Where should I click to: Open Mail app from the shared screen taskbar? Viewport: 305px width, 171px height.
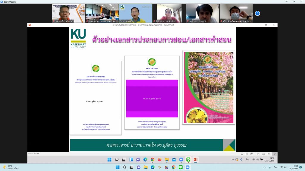pos(174,160)
